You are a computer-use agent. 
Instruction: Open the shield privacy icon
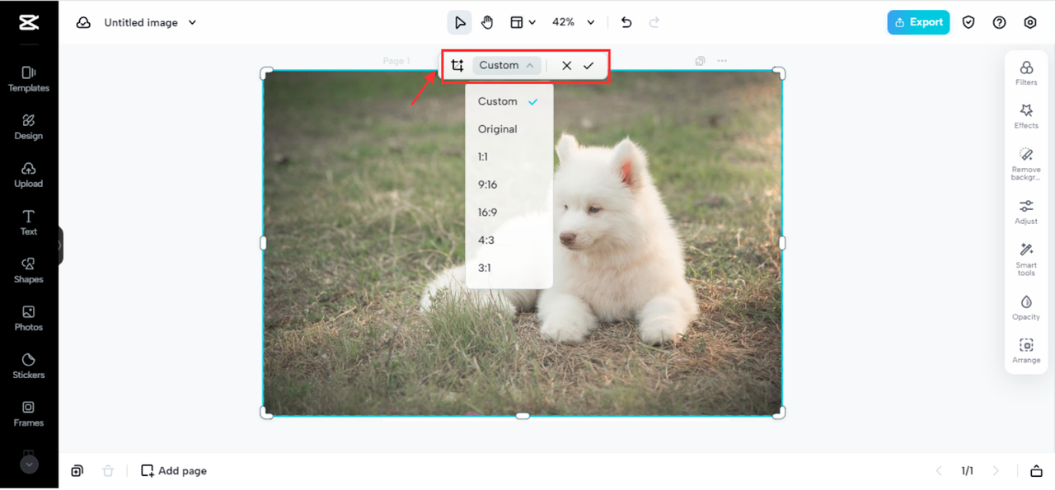pyautogui.click(x=968, y=22)
